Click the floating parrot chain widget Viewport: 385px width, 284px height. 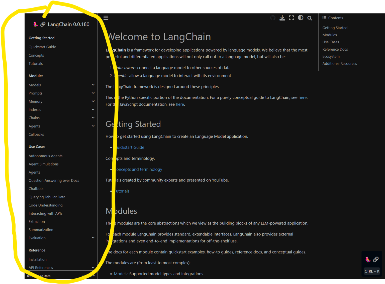point(372,259)
